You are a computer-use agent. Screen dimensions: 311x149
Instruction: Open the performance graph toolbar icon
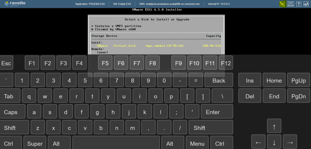pos(306,4)
